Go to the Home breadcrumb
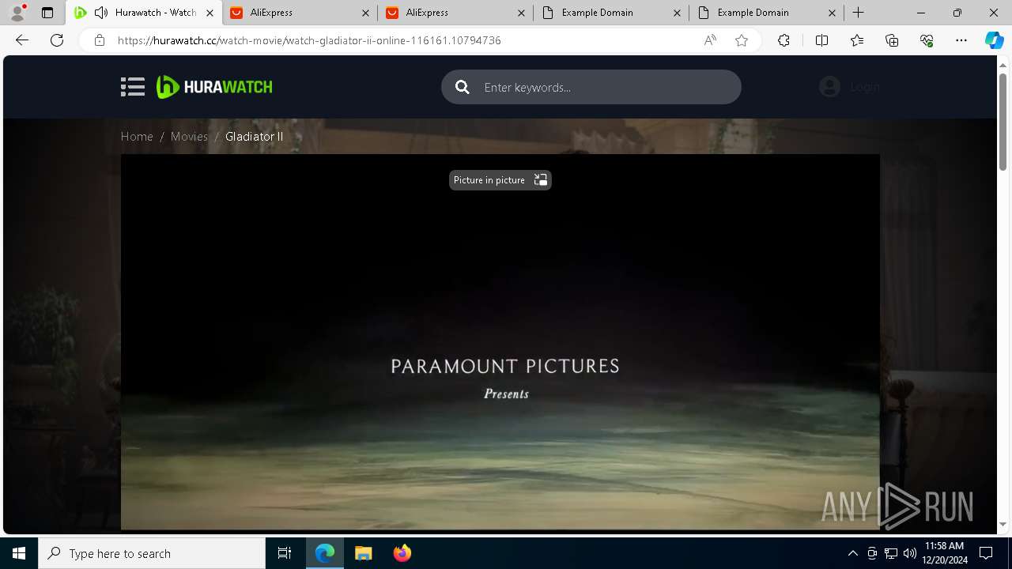The height and width of the screenshot is (569, 1012). 137,137
